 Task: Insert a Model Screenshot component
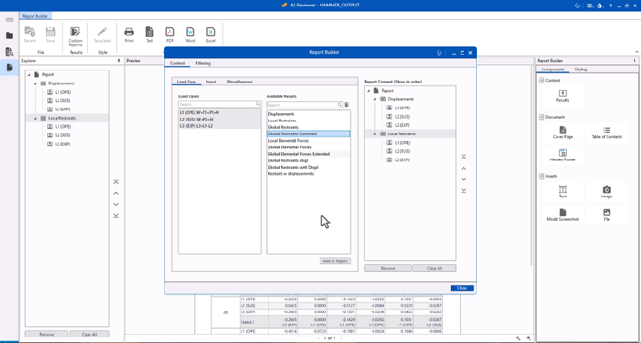point(563,214)
